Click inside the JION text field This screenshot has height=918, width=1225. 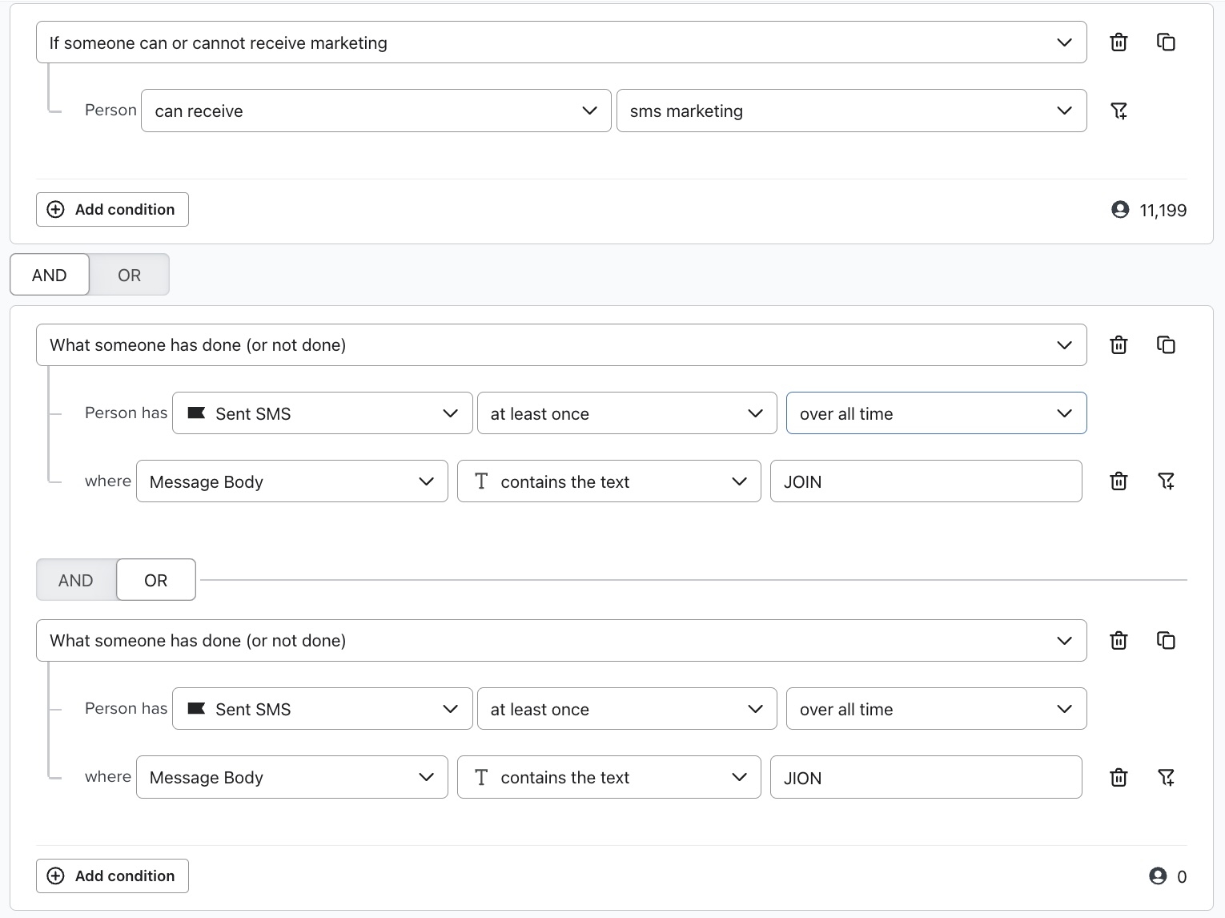[926, 777]
